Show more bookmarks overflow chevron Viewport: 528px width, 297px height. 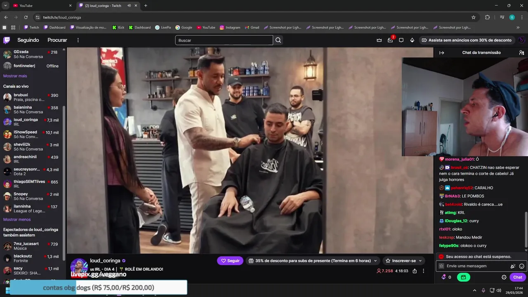[518, 28]
